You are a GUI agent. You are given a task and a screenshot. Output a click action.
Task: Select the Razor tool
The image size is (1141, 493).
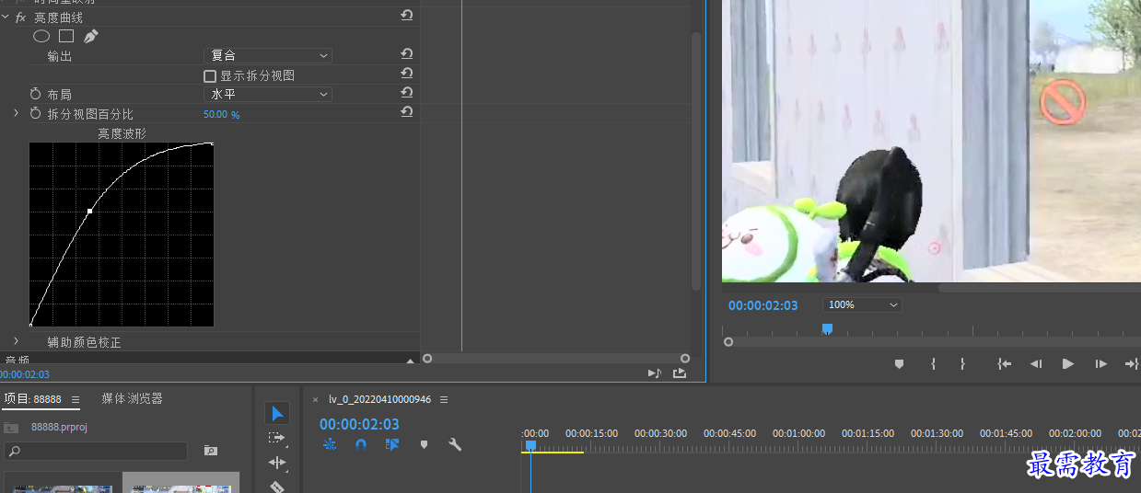[x=276, y=487]
